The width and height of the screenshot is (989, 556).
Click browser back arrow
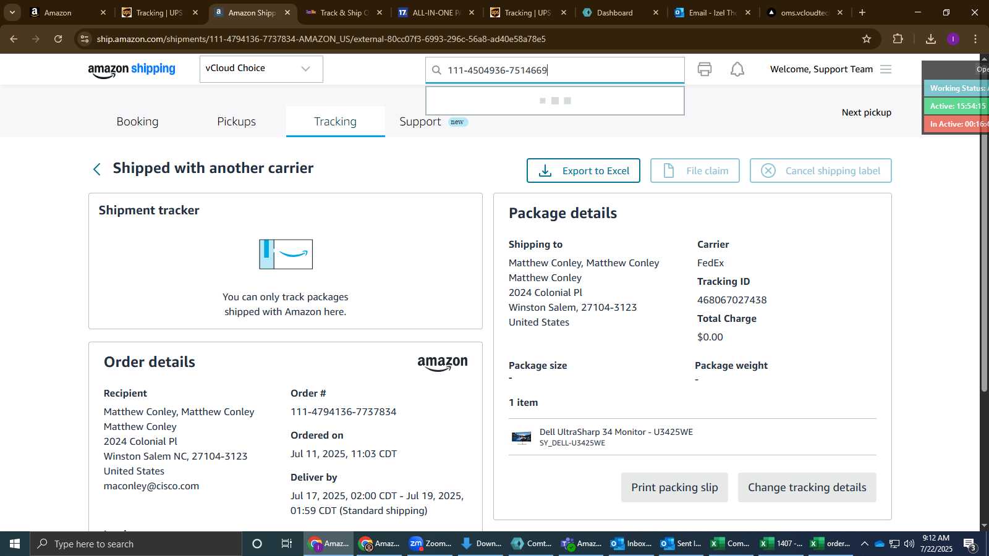[14, 39]
